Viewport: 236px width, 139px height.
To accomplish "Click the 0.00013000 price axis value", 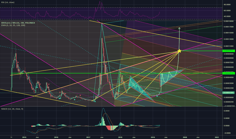I will pyautogui.click(x=229, y=39).
